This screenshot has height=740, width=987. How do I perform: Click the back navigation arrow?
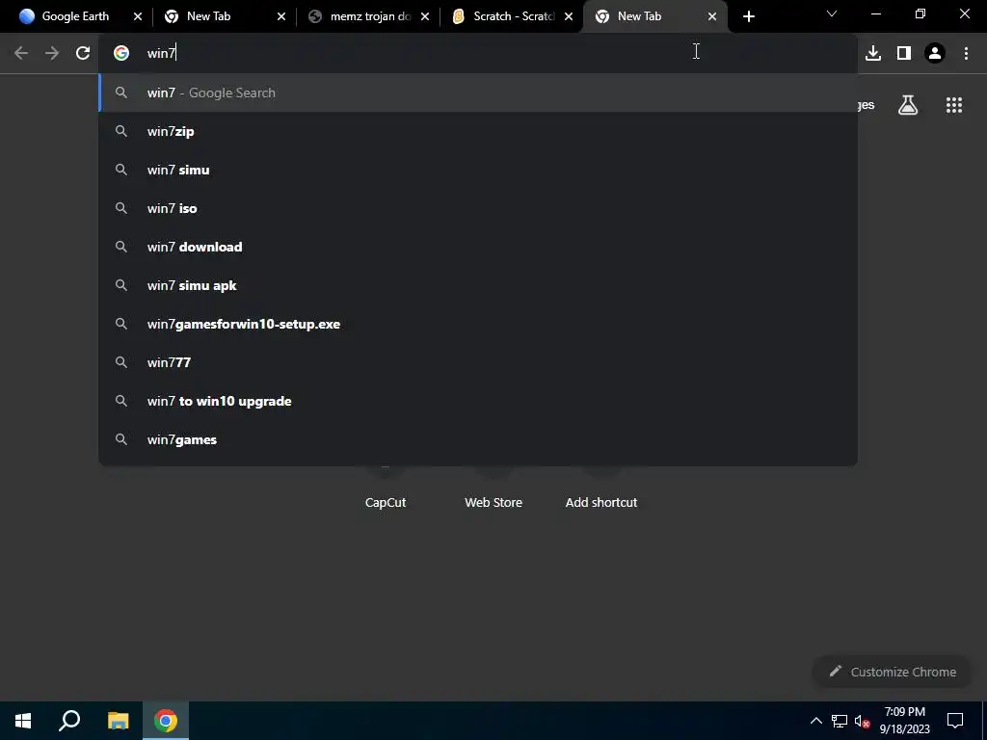(x=21, y=54)
